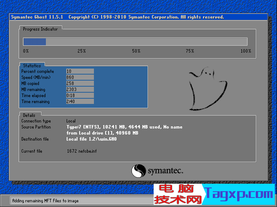Click the 50% progress mark
277x207 pixels.
pos(136,51)
